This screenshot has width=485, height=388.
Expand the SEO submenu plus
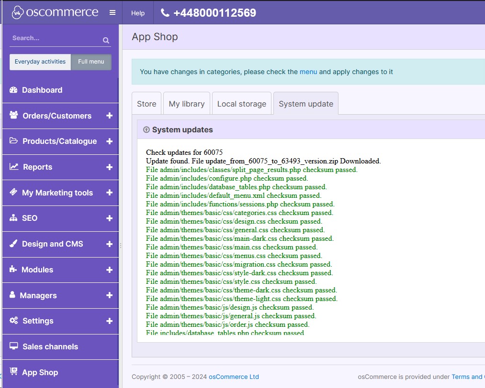pos(109,218)
